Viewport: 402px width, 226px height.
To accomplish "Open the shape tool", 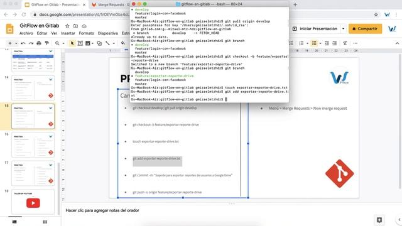I will pos(99,43).
